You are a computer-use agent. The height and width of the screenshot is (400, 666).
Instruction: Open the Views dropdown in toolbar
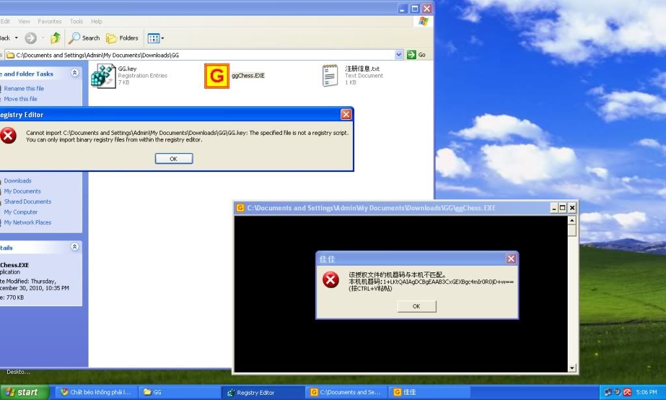click(x=156, y=38)
